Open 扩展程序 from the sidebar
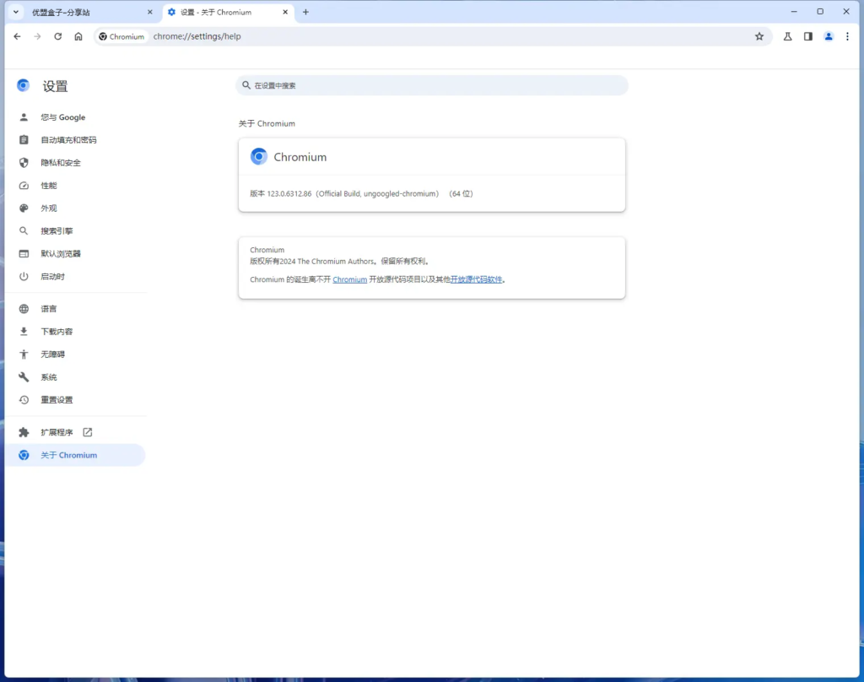The width and height of the screenshot is (864, 682). pyautogui.click(x=57, y=432)
